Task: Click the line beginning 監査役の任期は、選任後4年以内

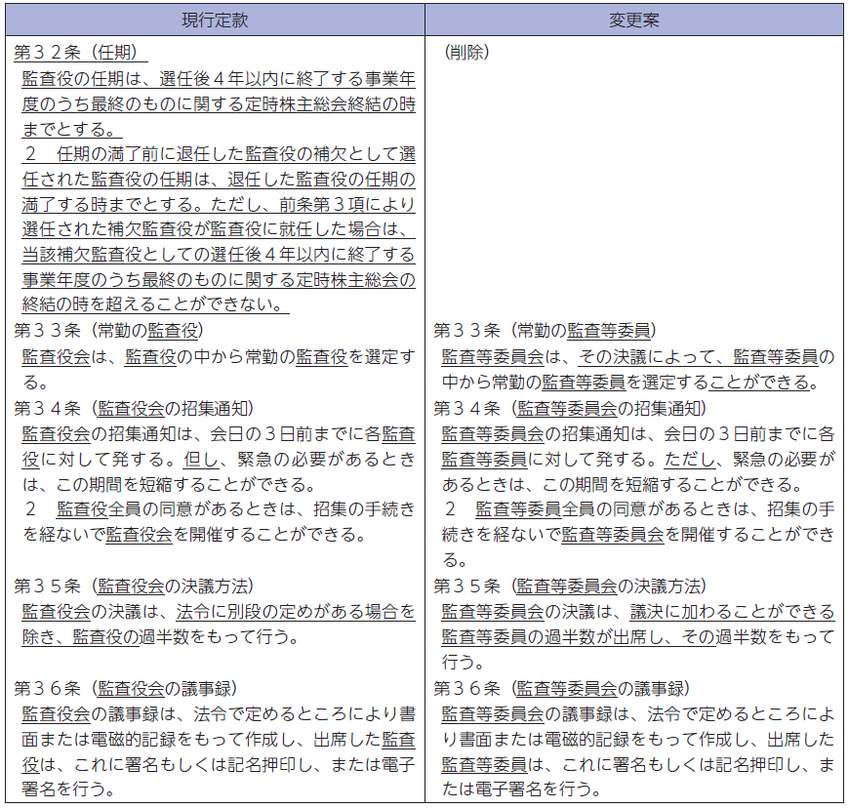Action: click(219, 79)
